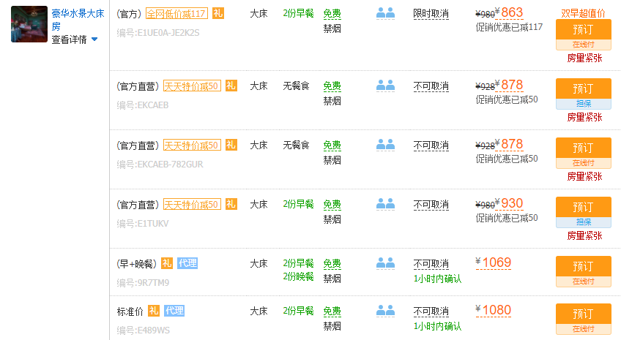Click the occupancy icon in the ¥863 row
This screenshot has width=621, height=340.
pos(385,13)
